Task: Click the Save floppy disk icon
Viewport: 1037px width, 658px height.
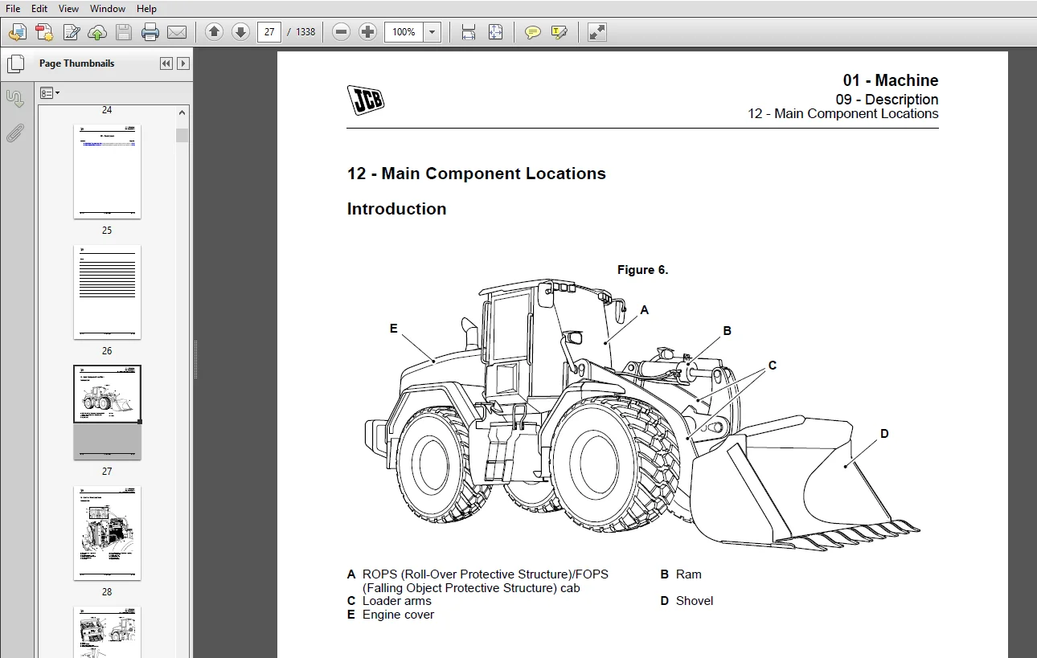Action: point(124,32)
